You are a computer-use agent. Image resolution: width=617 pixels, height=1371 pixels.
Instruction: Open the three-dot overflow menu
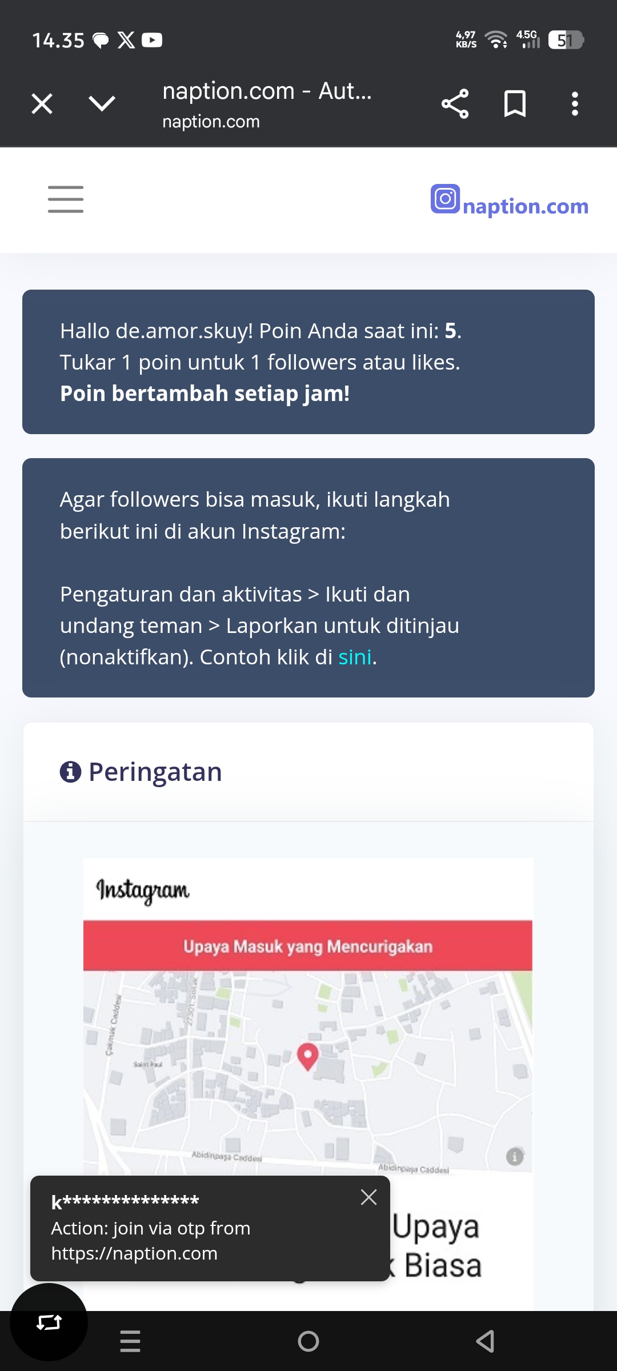[x=575, y=104]
